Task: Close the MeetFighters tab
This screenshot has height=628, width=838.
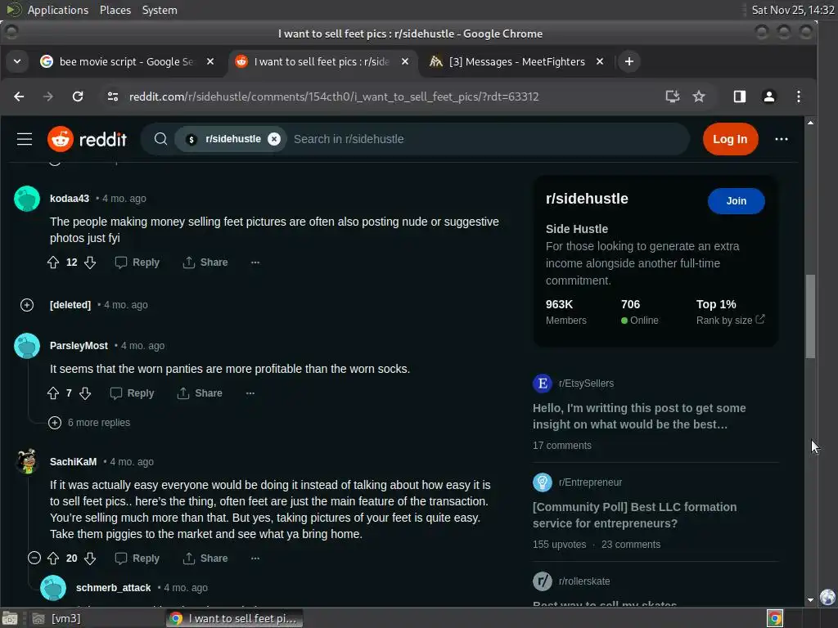Action: 600,62
